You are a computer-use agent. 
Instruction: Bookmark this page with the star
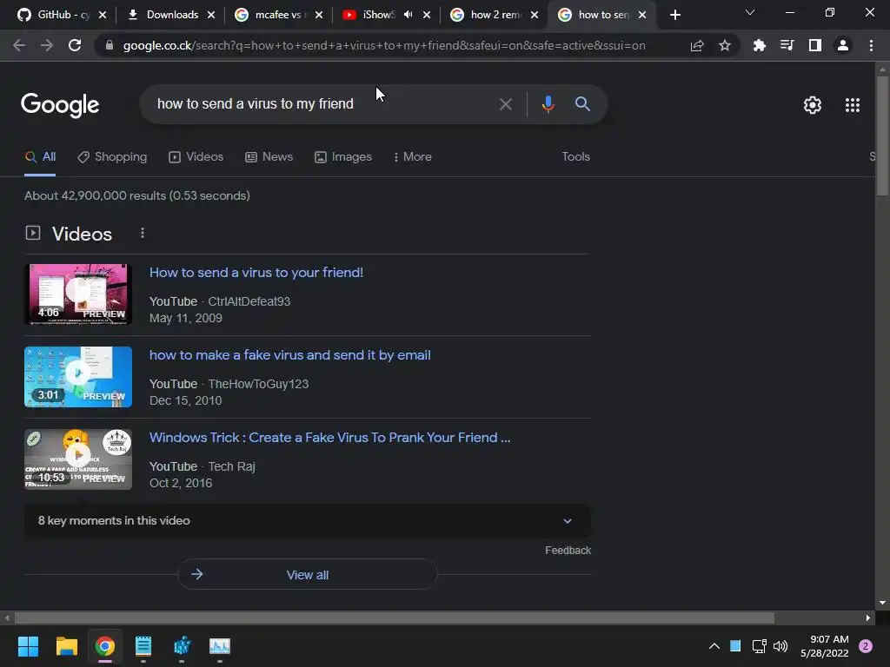tap(725, 45)
